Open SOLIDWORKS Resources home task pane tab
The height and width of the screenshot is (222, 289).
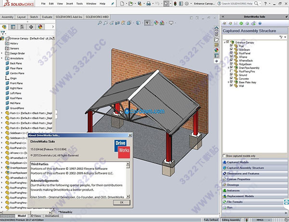click(x=216, y=28)
